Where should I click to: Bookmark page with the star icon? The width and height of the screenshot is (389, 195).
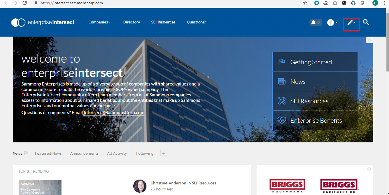pyautogui.click(x=305, y=3)
